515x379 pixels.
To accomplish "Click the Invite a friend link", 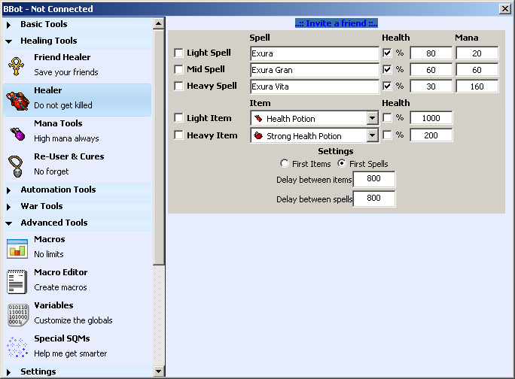I will (x=336, y=23).
